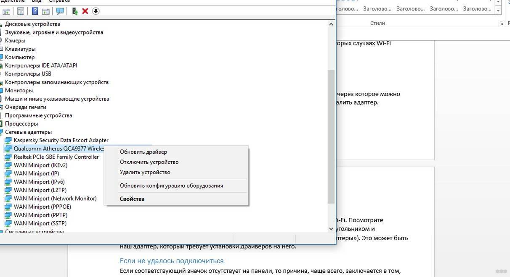Click the scroll-down arrow of the device list
This screenshot has width=510, height=277.
coord(331,229)
